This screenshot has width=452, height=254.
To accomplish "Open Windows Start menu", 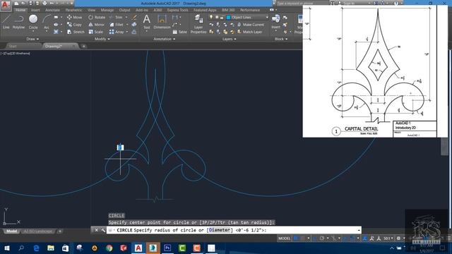I will click(x=6, y=248).
